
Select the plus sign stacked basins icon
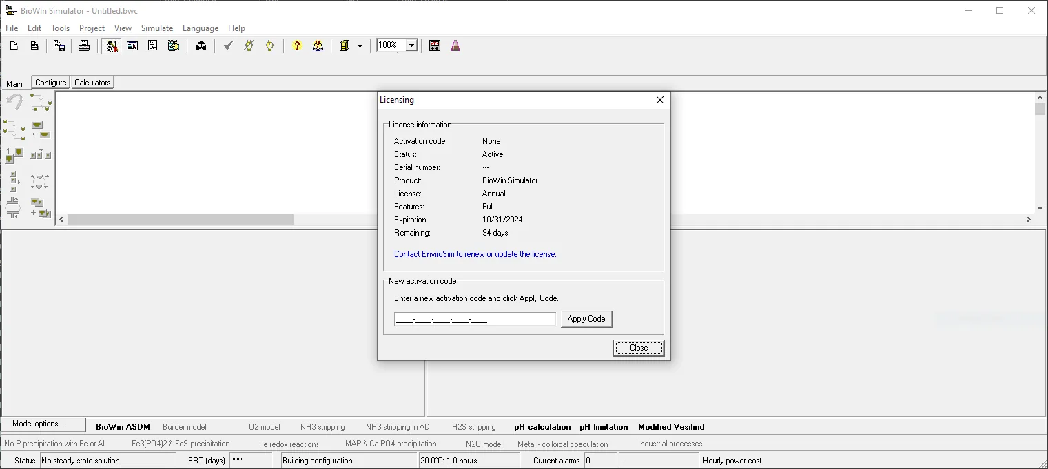click(x=41, y=208)
